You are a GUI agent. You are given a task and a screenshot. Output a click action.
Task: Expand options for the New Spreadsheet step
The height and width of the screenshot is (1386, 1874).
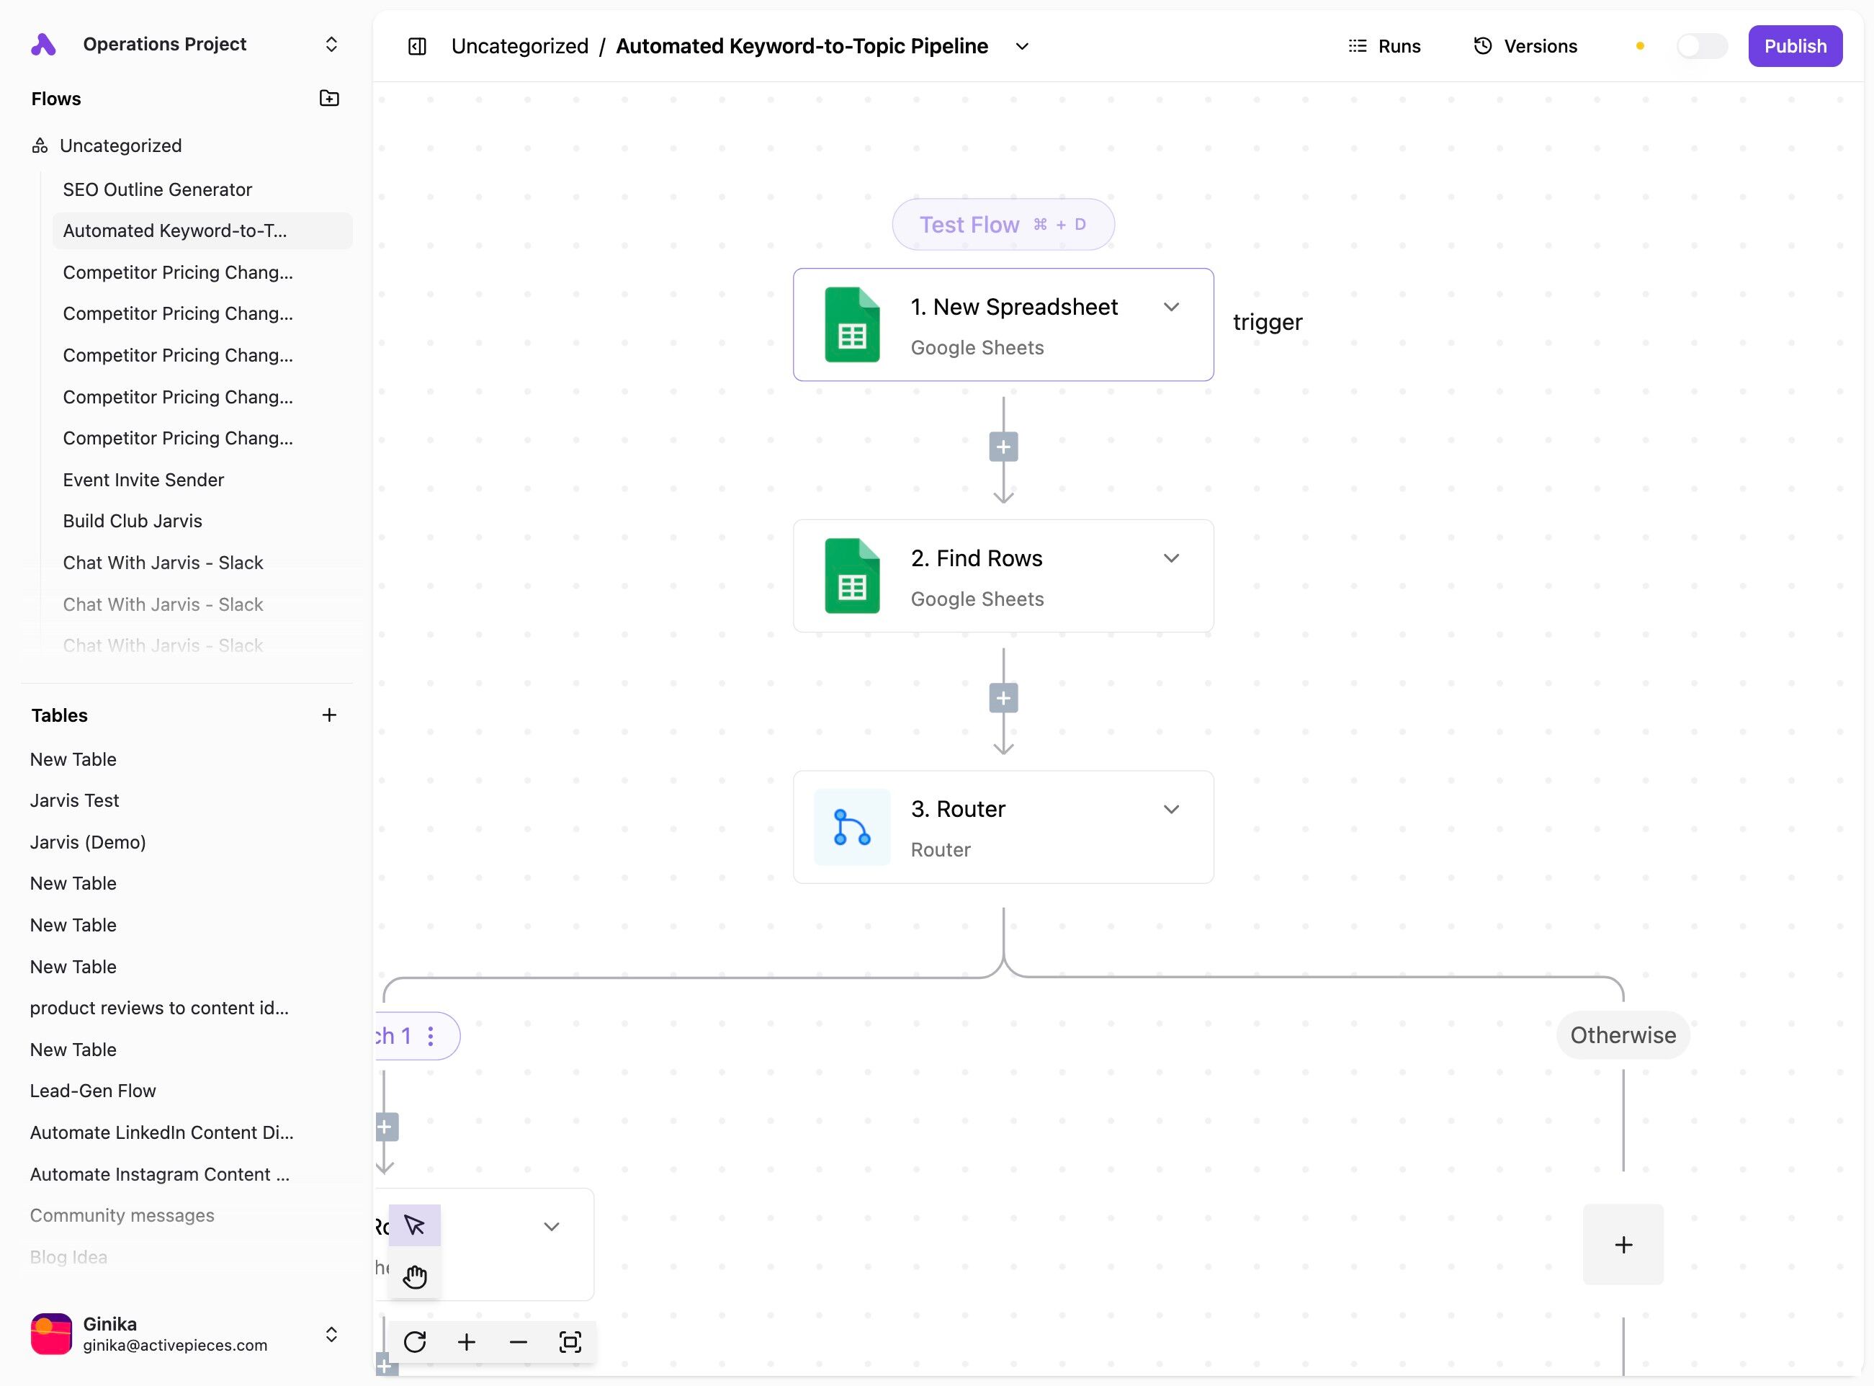(1171, 307)
